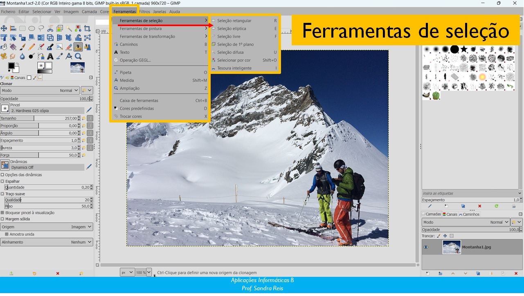Activate the Scissors select tool

click(50, 28)
